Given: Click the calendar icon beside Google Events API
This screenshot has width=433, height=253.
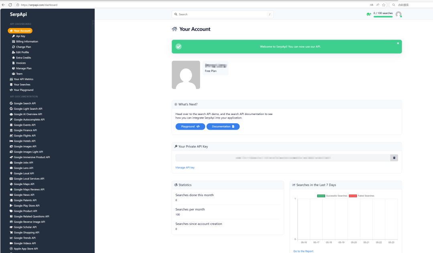Looking at the screenshot, I should coord(11,125).
